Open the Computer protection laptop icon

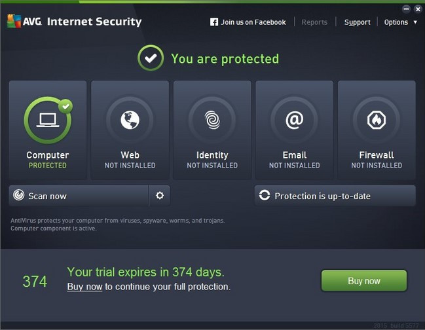pos(48,120)
